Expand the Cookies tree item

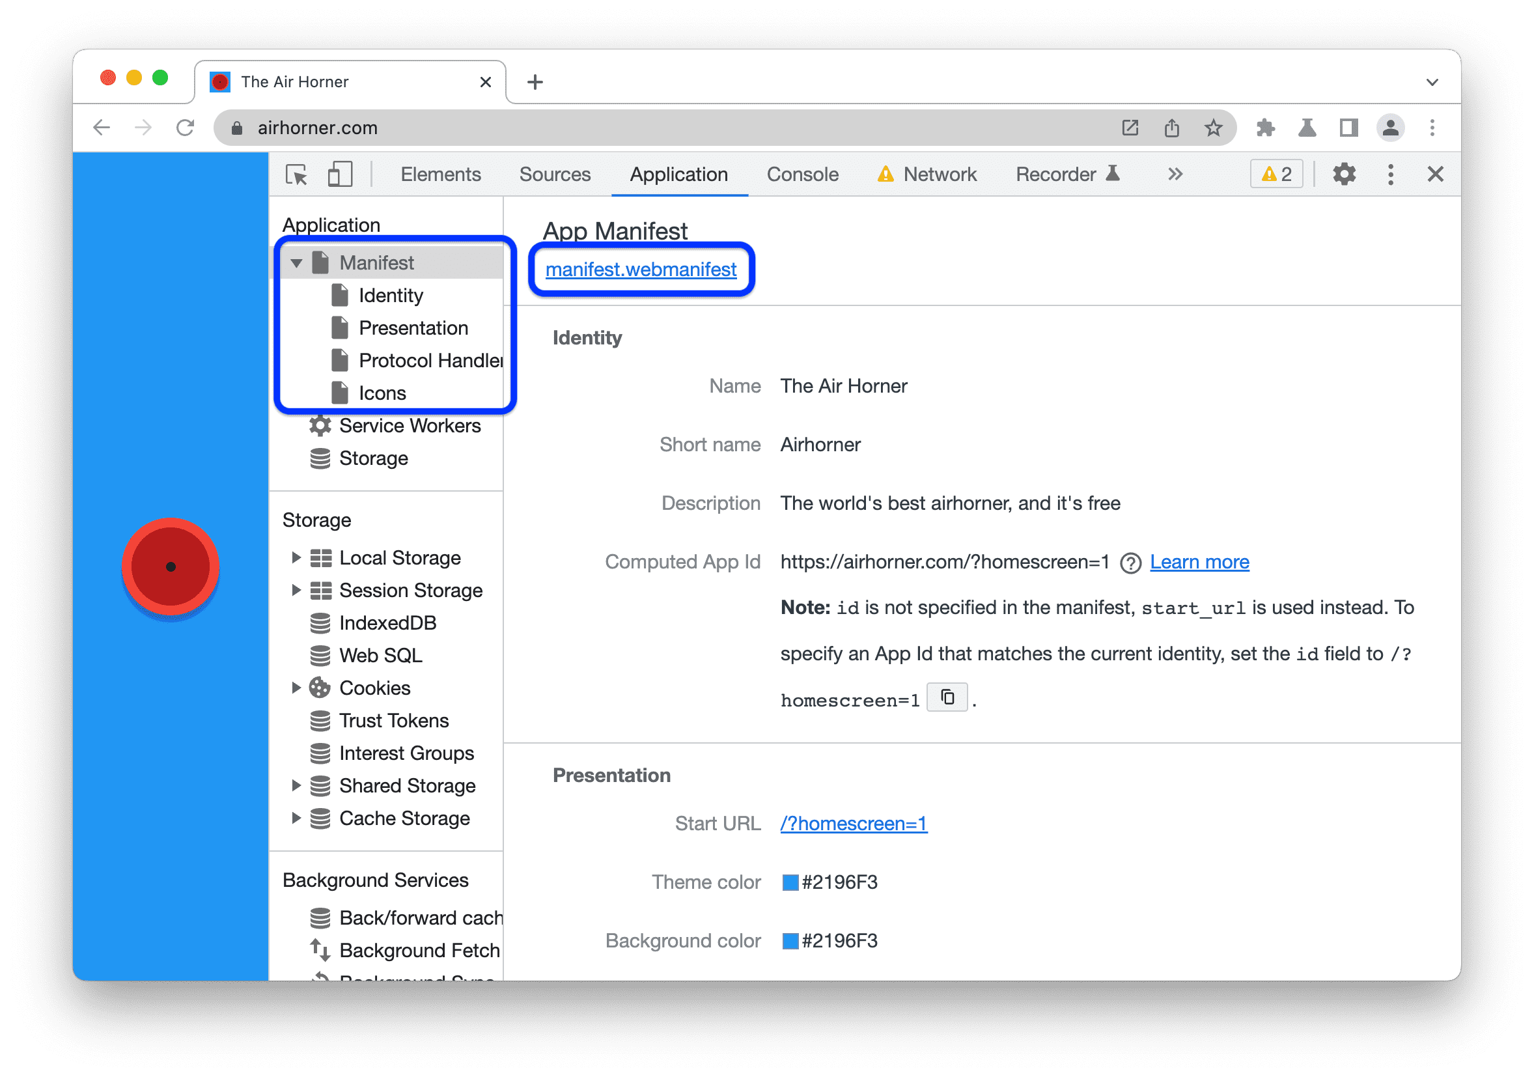point(301,686)
